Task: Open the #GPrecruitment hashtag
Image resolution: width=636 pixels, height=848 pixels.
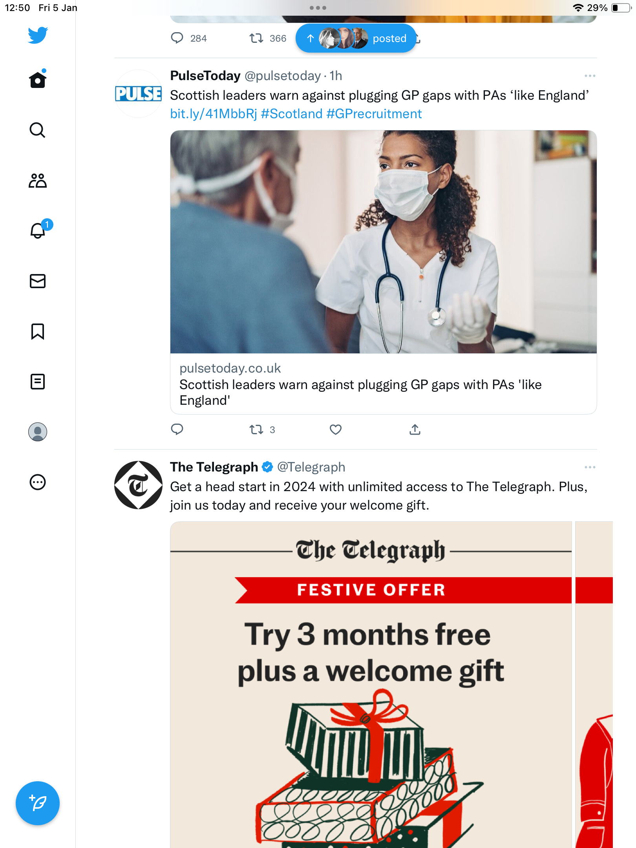Action: [x=374, y=114]
